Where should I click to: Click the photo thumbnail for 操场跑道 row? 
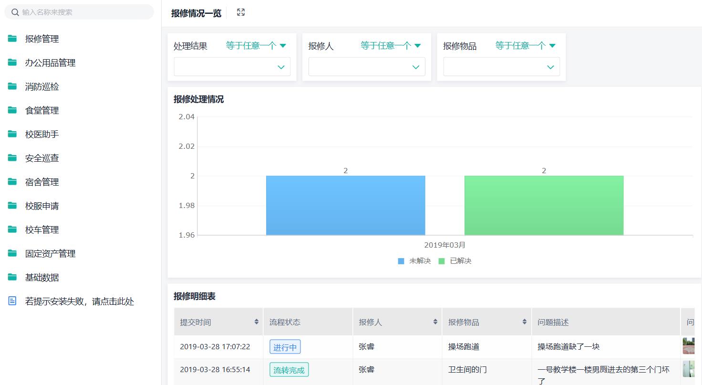689,346
